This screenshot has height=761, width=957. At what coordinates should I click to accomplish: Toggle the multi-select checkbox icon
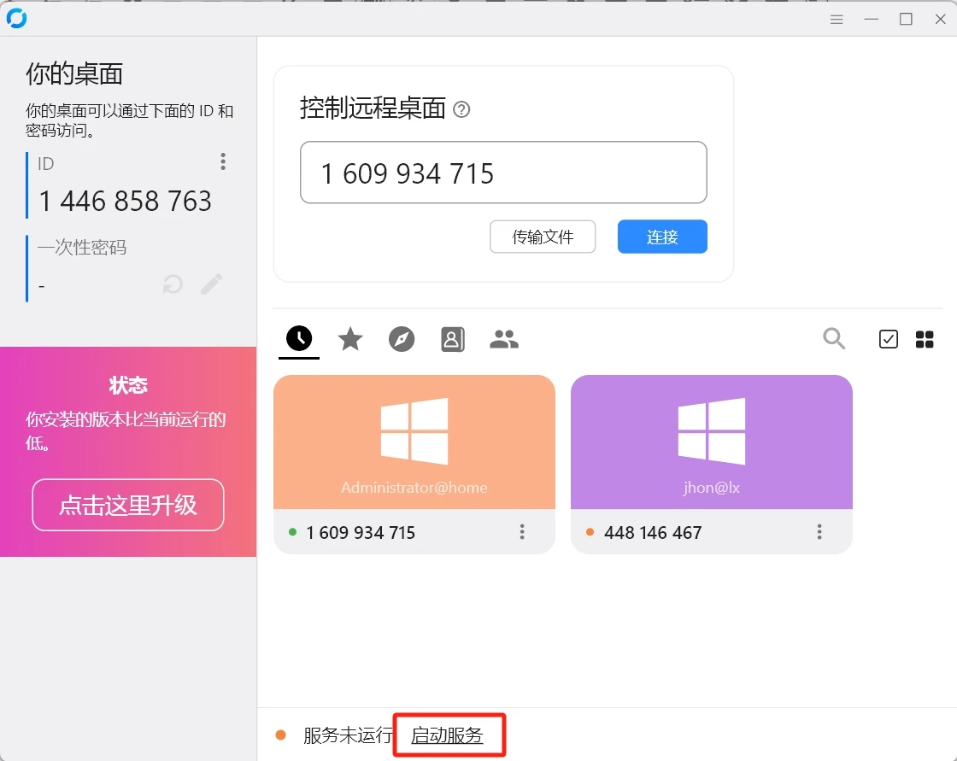point(889,339)
